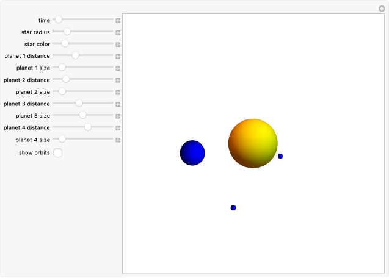
Task: Click the planet 3 size slider thumb
Action: [82, 115]
